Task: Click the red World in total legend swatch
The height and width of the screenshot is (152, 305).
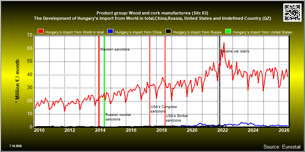Action: coord(41,32)
